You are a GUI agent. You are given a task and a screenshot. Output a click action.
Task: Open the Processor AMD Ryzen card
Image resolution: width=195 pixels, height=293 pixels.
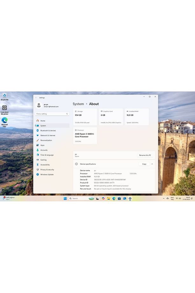[85, 136]
